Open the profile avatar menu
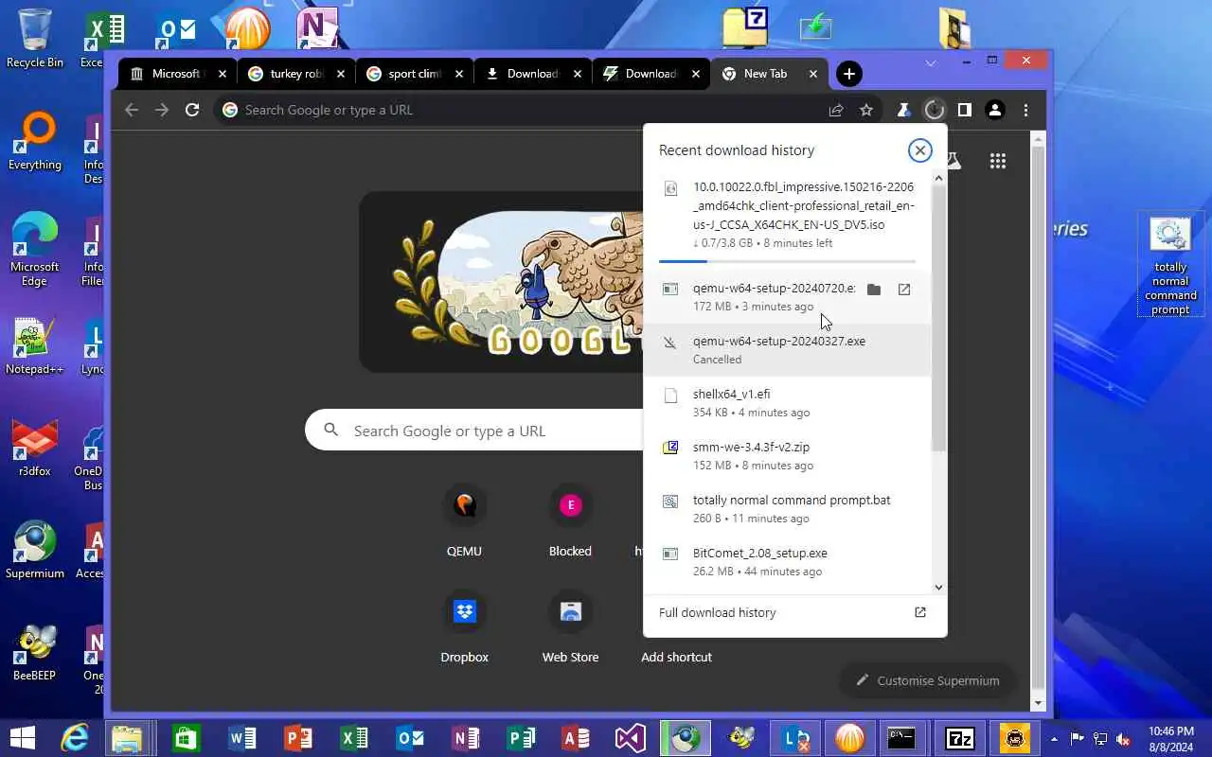 coord(994,110)
